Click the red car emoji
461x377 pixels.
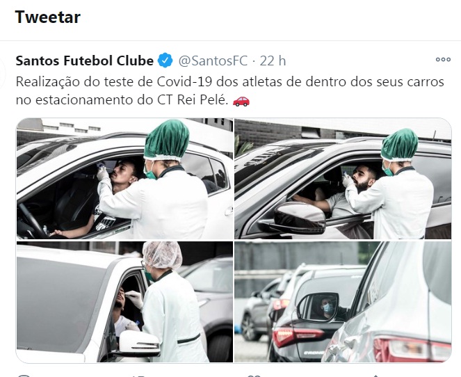pyautogui.click(x=241, y=101)
